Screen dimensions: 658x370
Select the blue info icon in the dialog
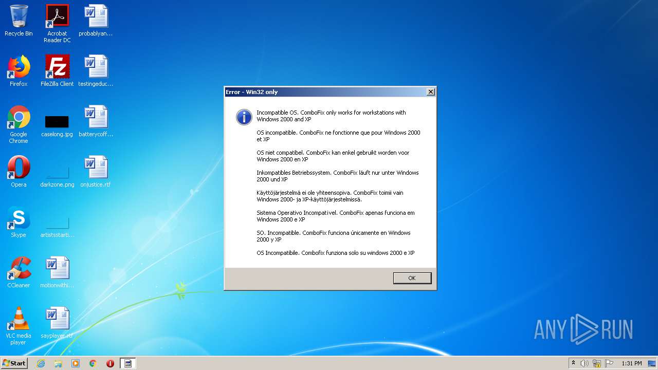244,117
